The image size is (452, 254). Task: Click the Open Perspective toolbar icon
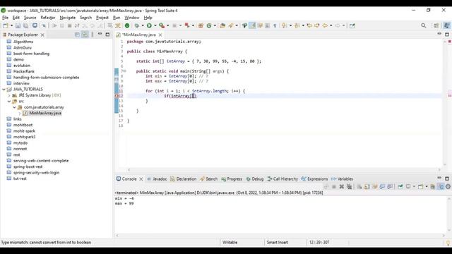436,25
